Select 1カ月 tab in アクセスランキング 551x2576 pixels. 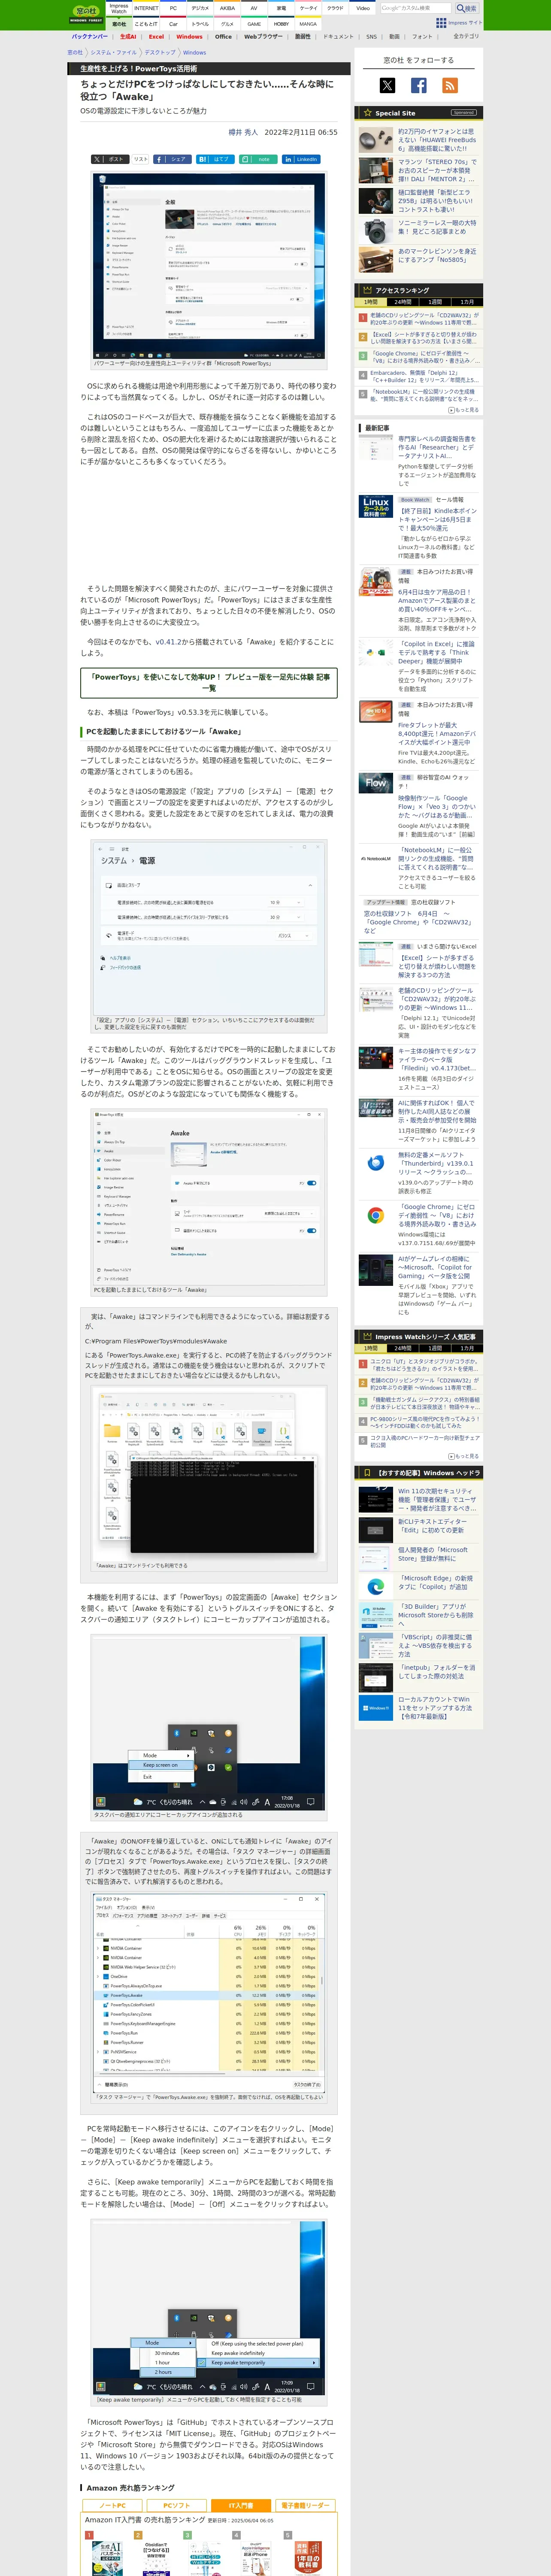467,302
